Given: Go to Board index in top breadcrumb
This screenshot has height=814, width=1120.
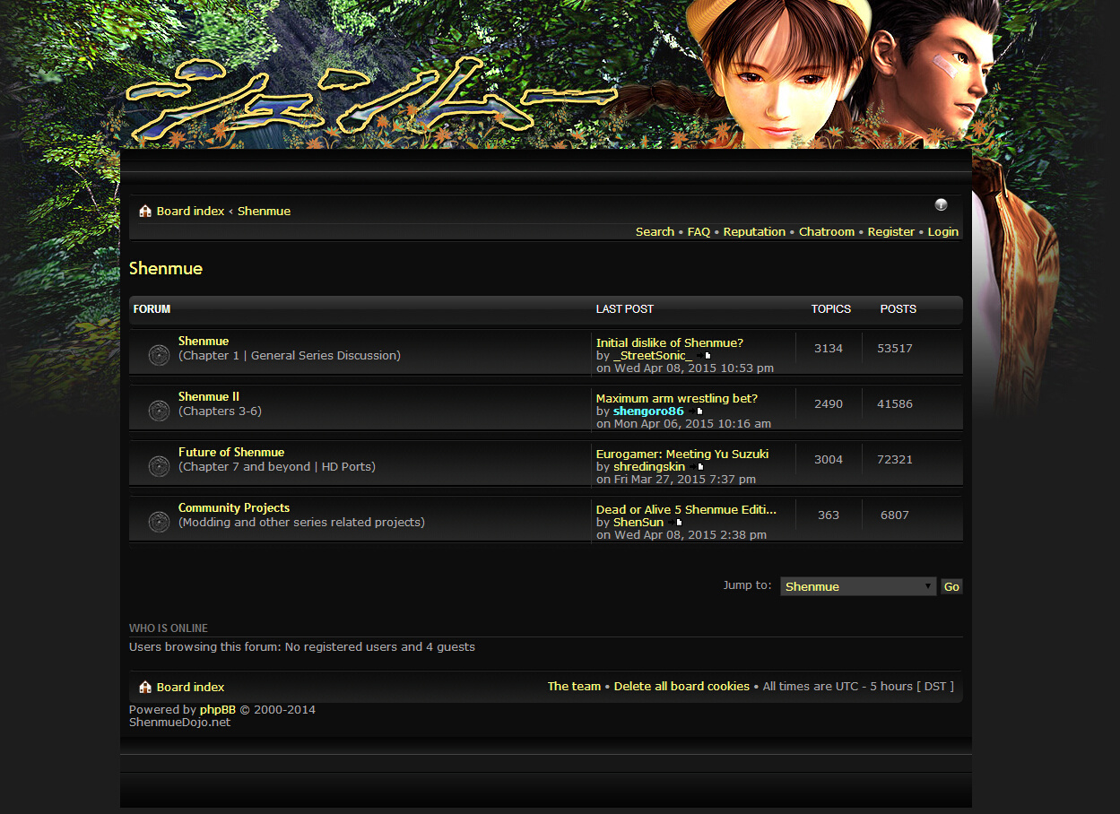Looking at the screenshot, I should pyautogui.click(x=190, y=212).
